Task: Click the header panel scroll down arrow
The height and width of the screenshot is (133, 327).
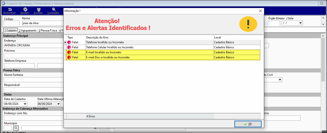Action: tap(323, 24)
